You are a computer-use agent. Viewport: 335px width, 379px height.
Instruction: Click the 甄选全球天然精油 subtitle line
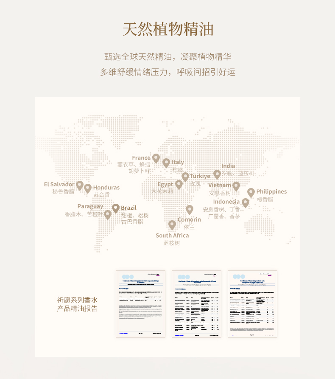pyautogui.click(x=168, y=56)
